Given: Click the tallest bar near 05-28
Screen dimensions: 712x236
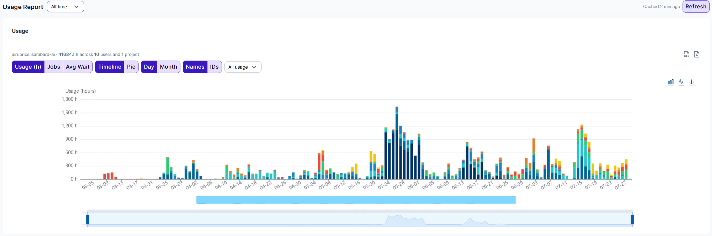Looking at the screenshot, I should click(397, 143).
